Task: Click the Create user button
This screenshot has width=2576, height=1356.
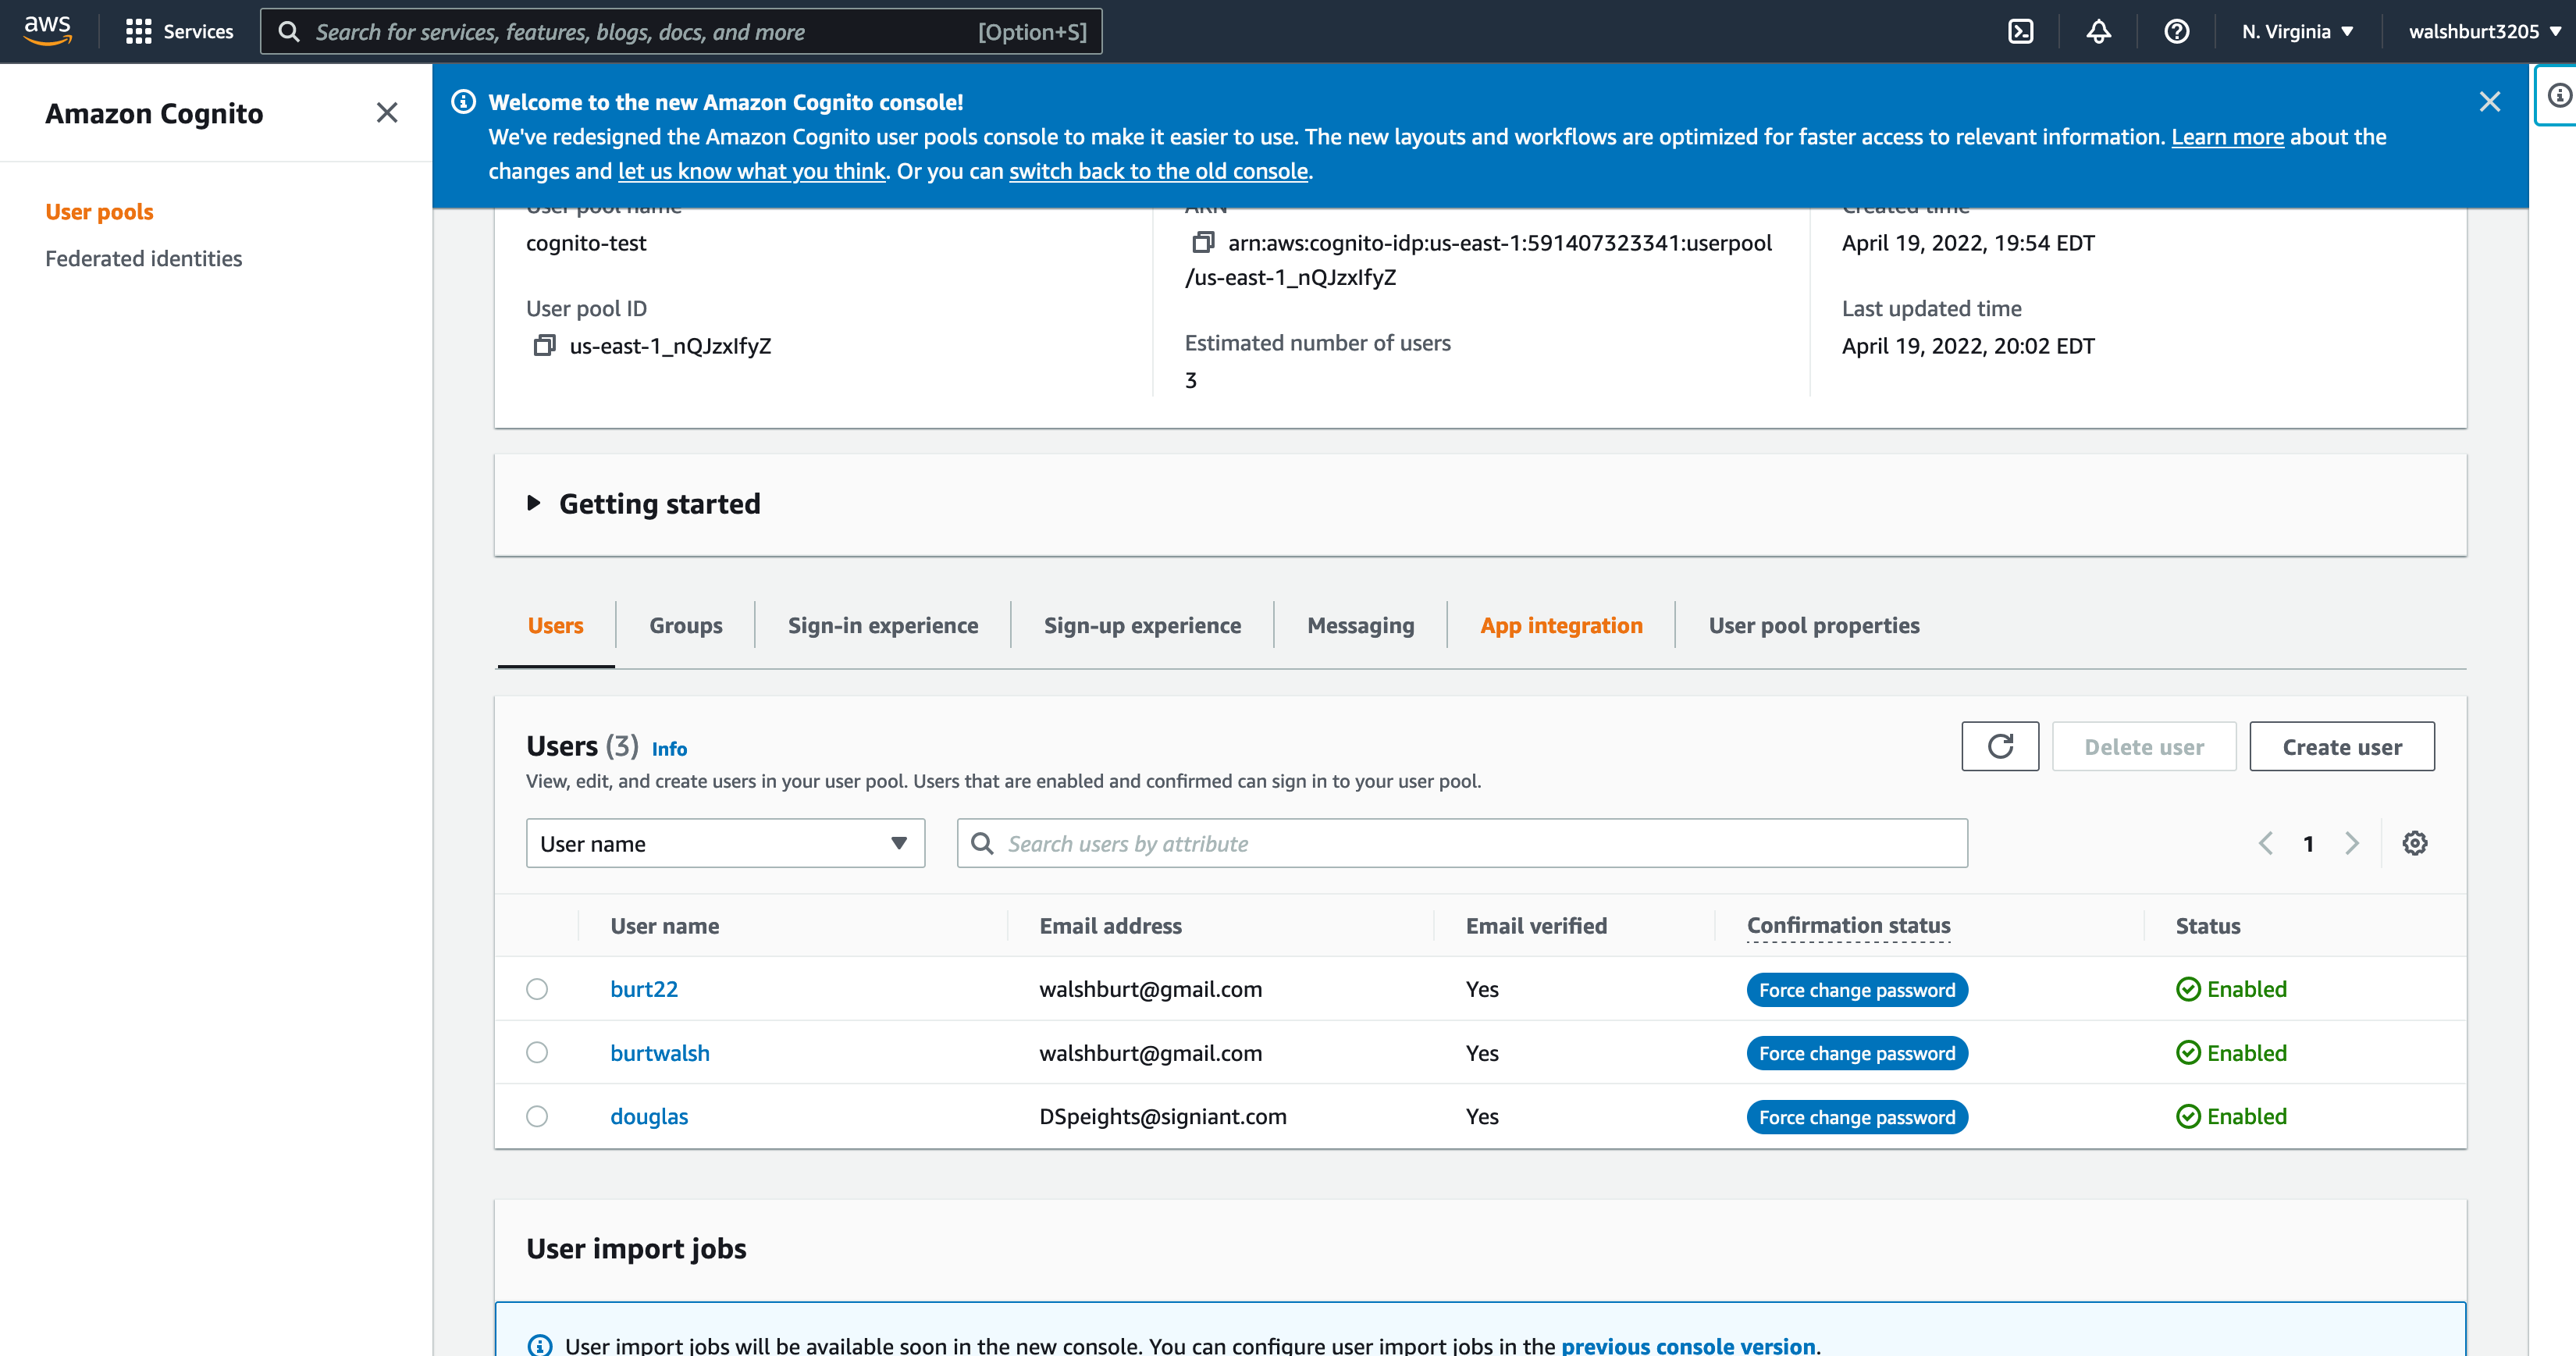Action: [x=2341, y=747]
